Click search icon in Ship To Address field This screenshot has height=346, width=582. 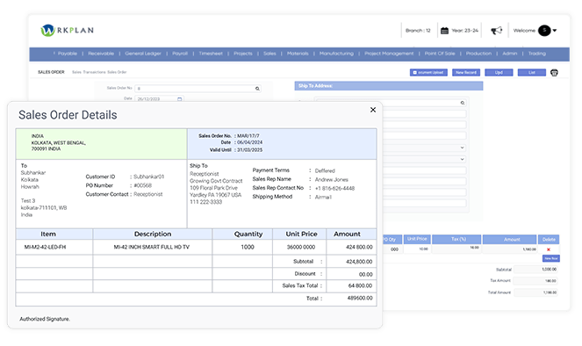tap(463, 103)
